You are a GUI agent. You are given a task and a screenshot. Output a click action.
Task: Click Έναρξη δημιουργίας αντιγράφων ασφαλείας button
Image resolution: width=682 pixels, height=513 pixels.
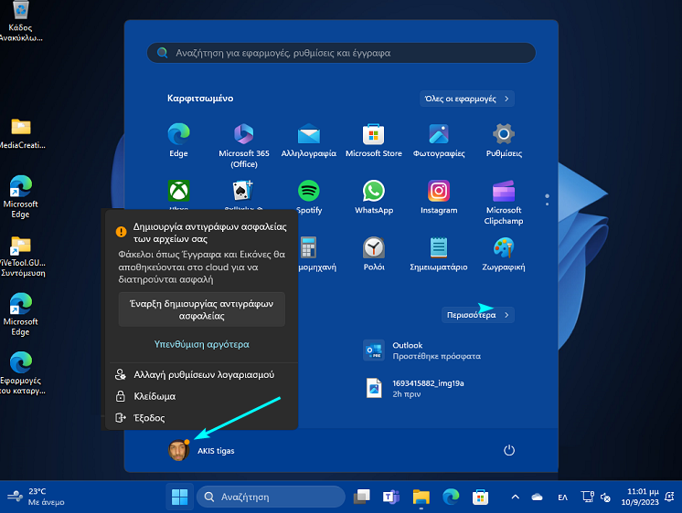pos(202,309)
